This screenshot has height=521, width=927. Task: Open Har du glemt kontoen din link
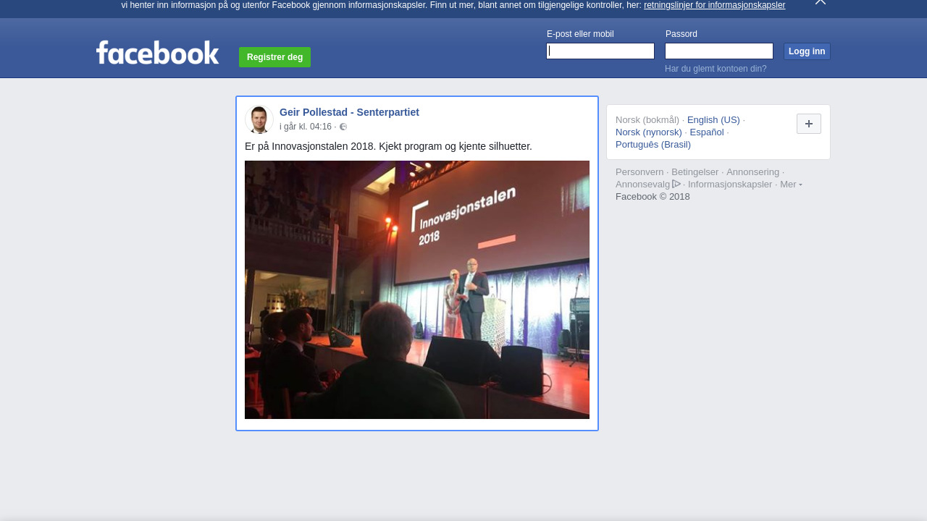(716, 69)
